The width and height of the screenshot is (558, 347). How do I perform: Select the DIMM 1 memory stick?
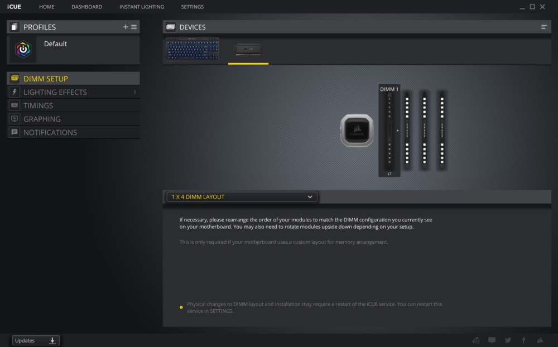pos(389,131)
